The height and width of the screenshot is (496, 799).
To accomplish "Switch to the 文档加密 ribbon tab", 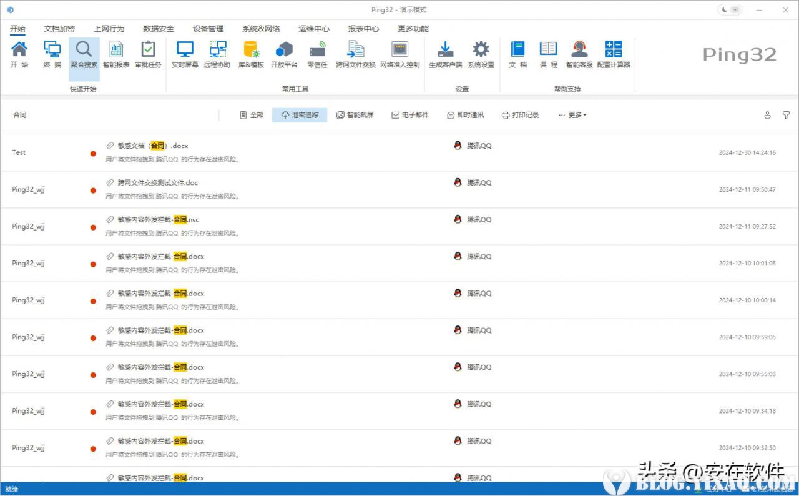I will tap(59, 29).
